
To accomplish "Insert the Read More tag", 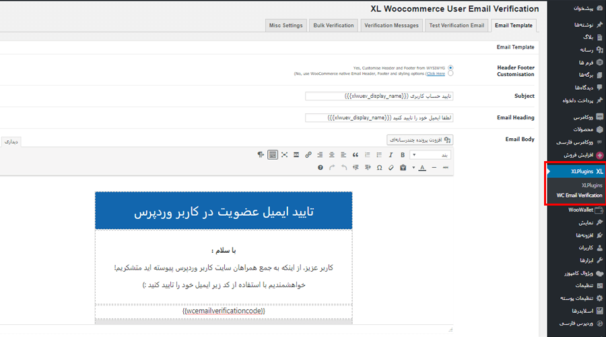I will (x=296, y=155).
